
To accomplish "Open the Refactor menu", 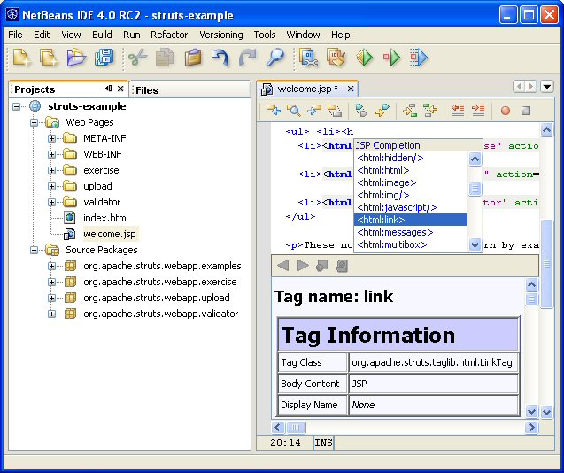I will (x=168, y=35).
